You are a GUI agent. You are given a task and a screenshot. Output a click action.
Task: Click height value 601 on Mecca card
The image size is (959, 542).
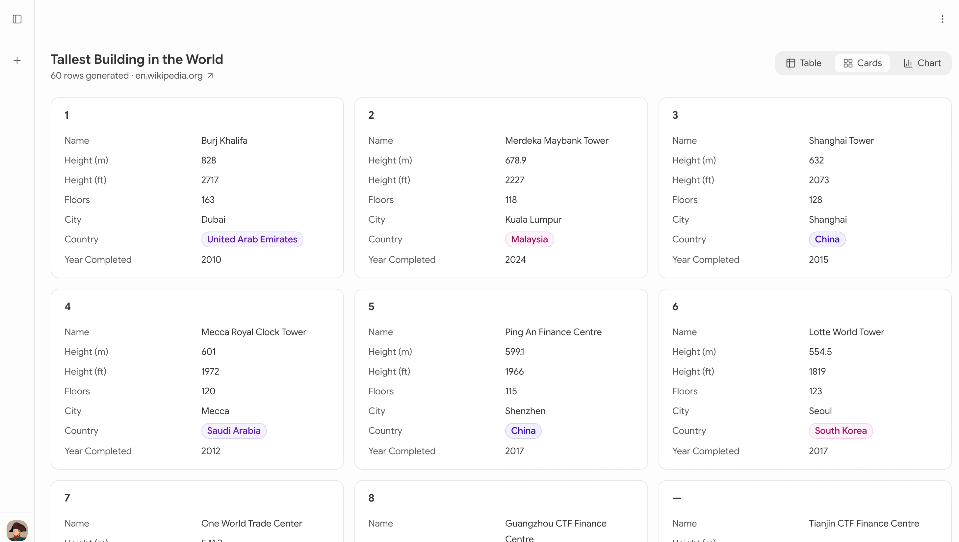pos(208,352)
